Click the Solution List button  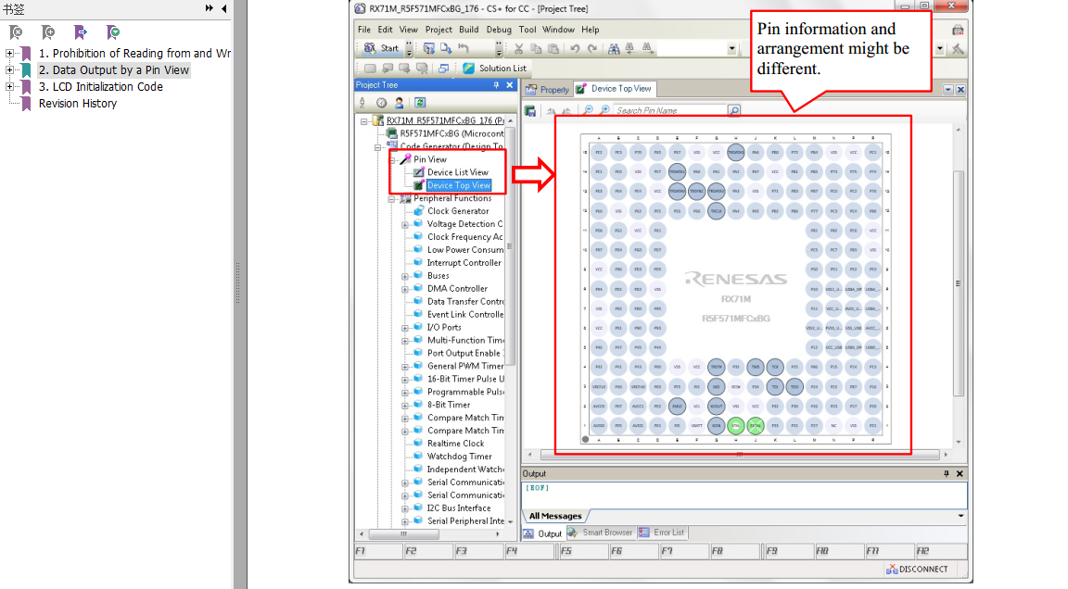click(x=494, y=68)
